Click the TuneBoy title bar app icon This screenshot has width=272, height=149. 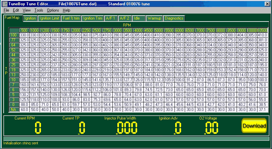pyautogui.click(x=5, y=4)
